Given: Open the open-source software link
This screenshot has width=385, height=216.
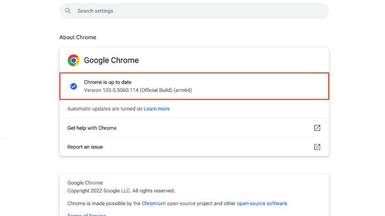Looking at the screenshot, I should (x=262, y=203).
